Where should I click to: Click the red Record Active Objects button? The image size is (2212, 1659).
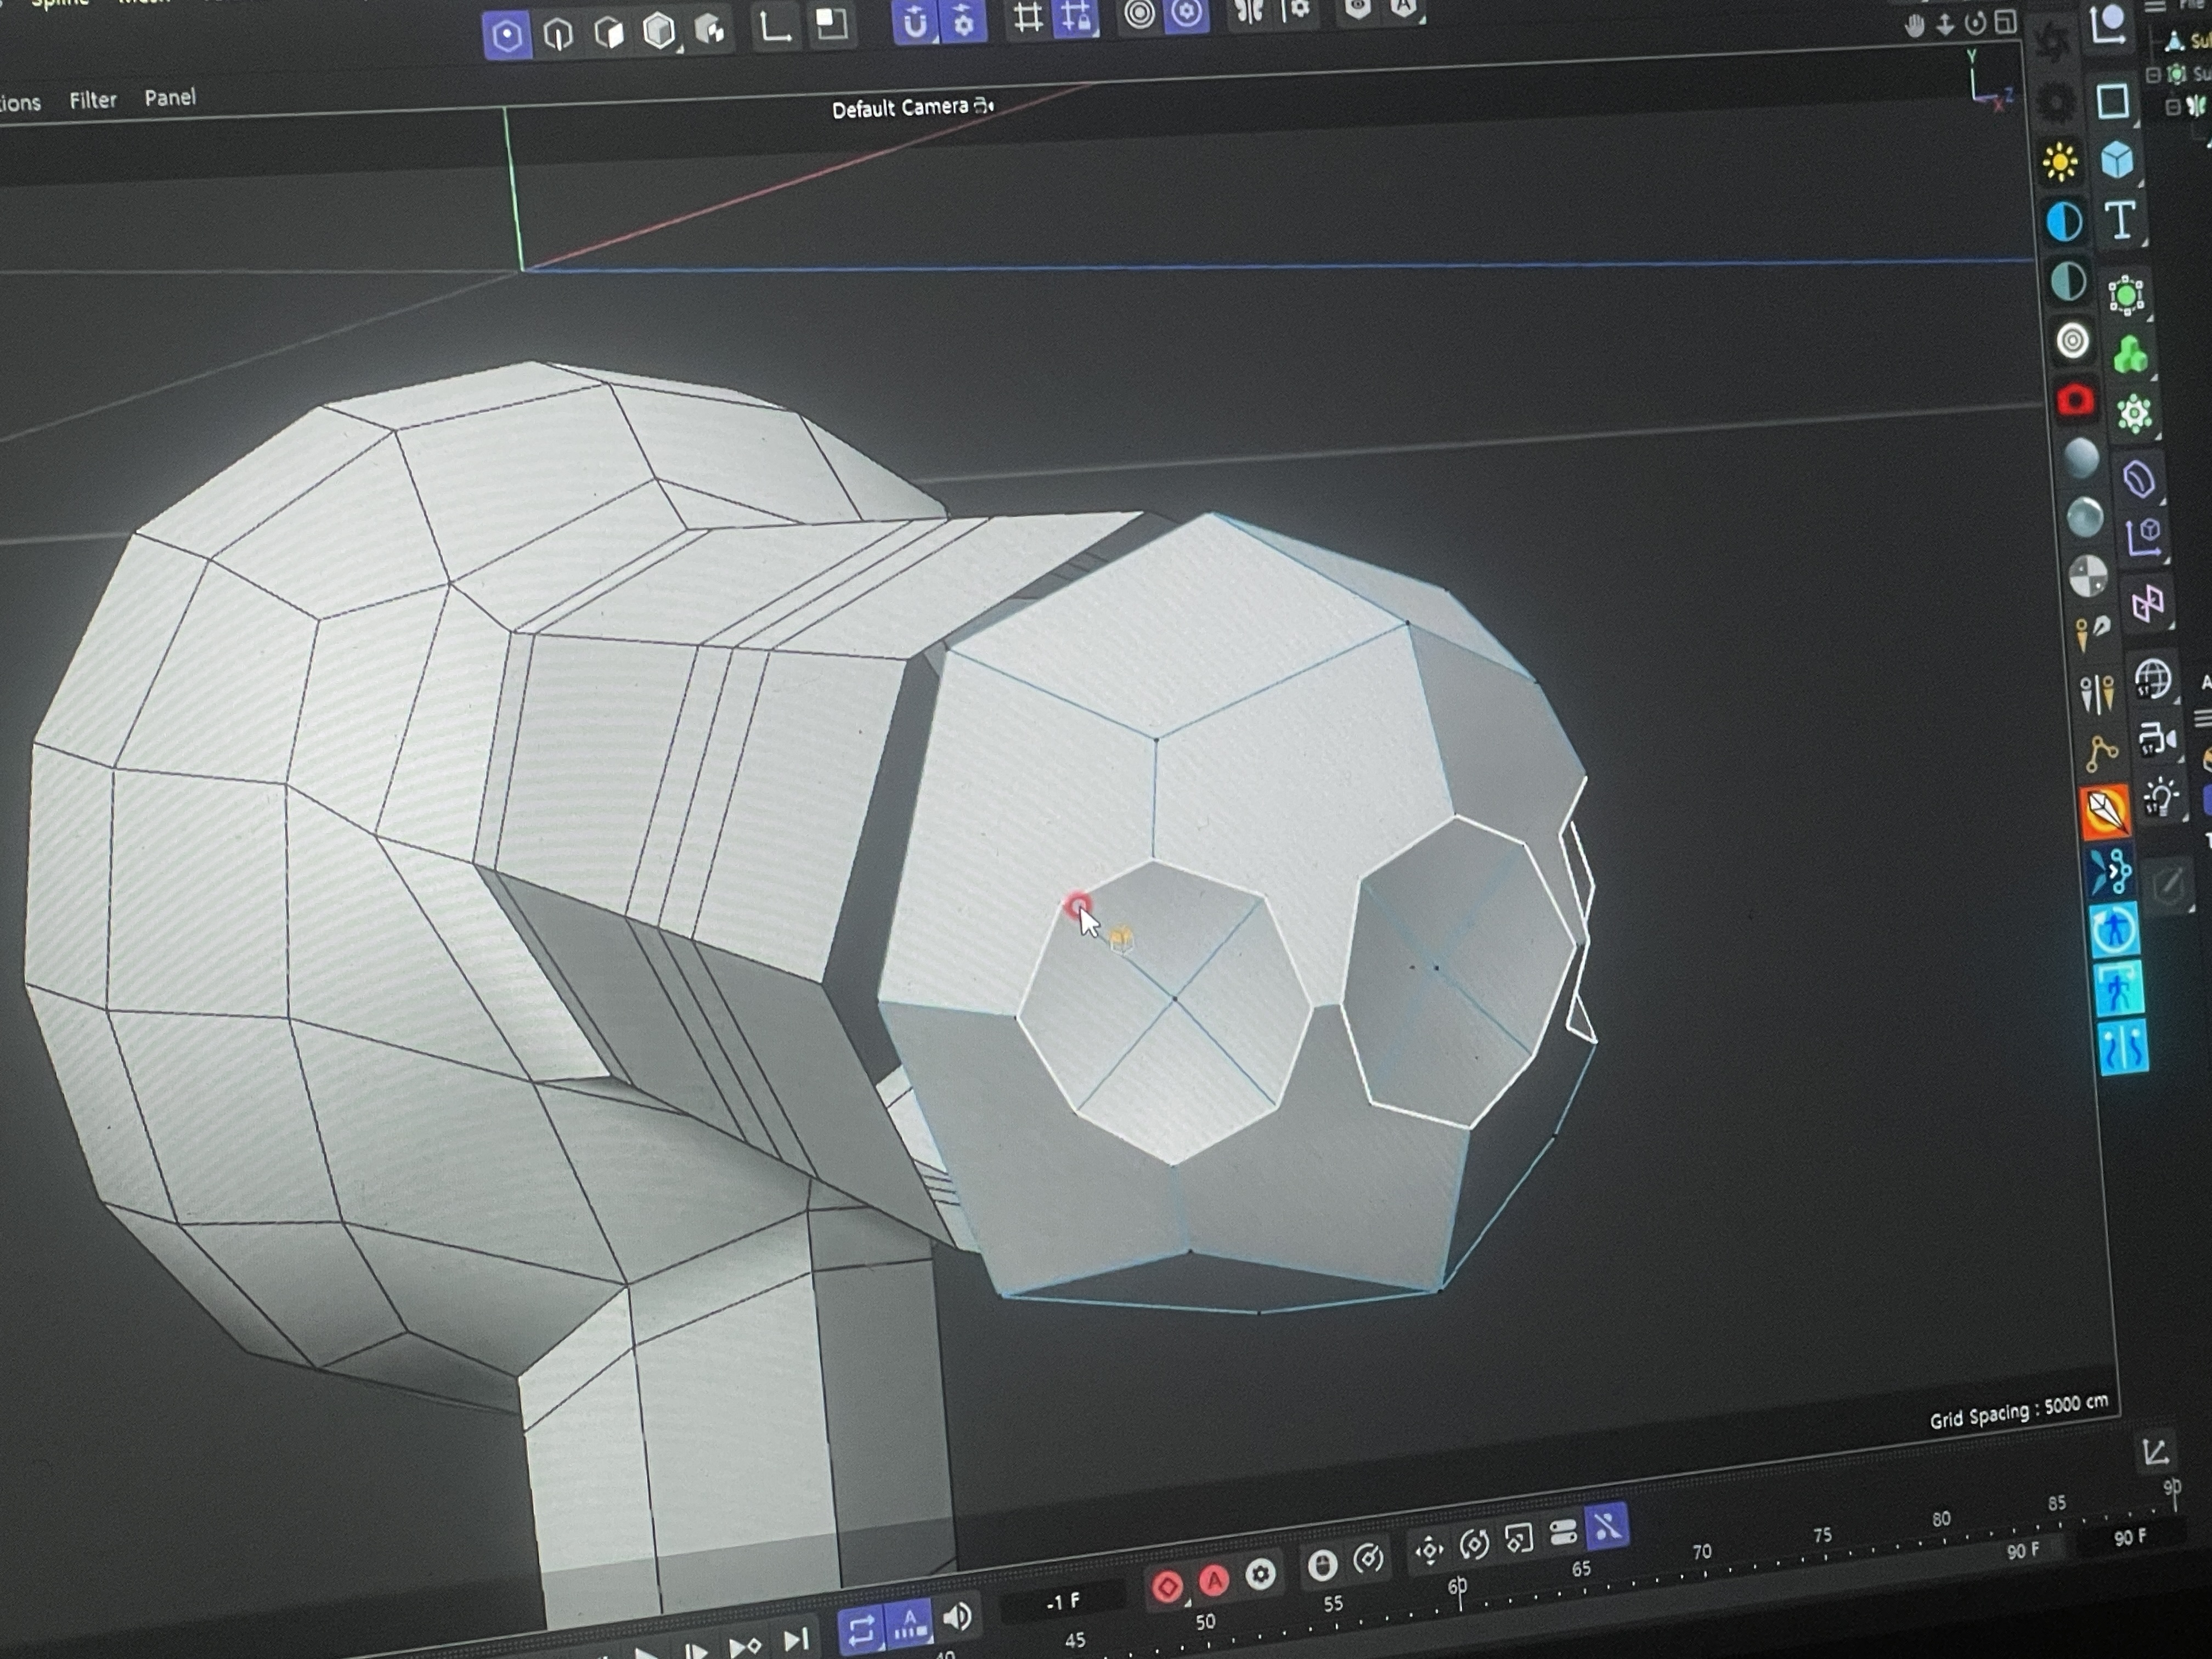click(1167, 1588)
